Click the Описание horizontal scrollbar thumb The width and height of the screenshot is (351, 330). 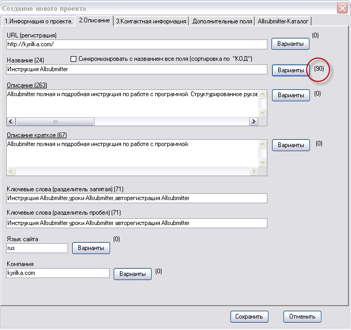(x=55, y=122)
